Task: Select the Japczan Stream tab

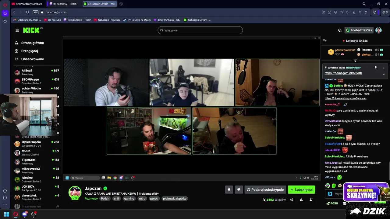Action: tap(100, 4)
